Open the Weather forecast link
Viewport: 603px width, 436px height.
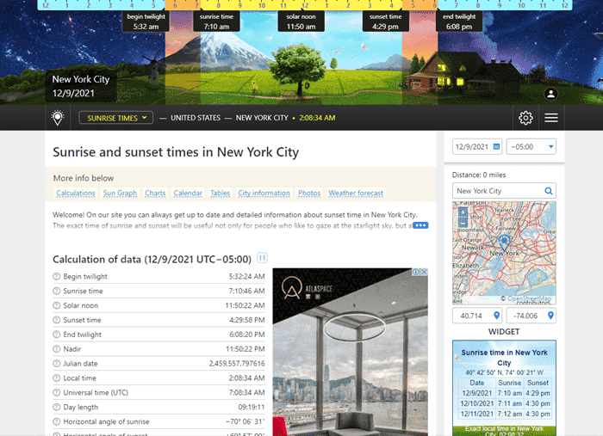[356, 193]
